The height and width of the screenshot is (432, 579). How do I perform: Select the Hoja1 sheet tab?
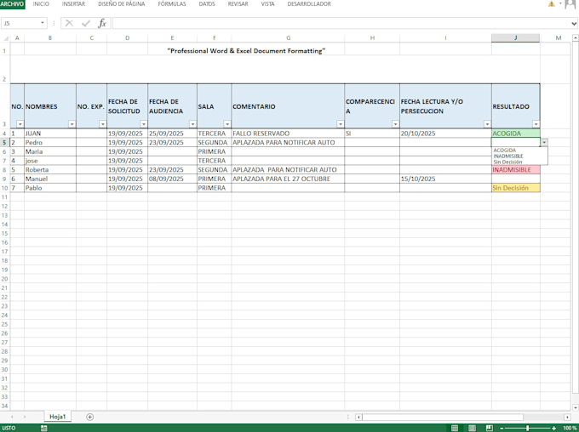(x=58, y=417)
